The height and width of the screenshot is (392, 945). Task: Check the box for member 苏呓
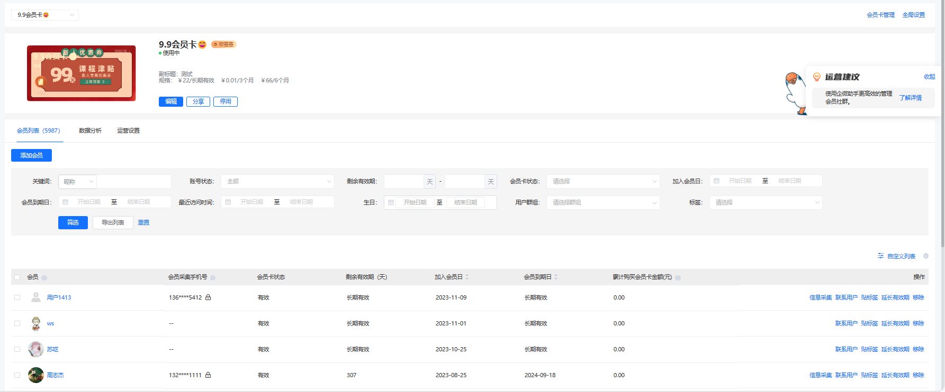click(x=17, y=349)
